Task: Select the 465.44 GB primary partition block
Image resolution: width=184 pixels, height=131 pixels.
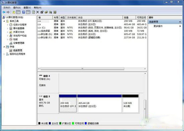Action: (99, 104)
